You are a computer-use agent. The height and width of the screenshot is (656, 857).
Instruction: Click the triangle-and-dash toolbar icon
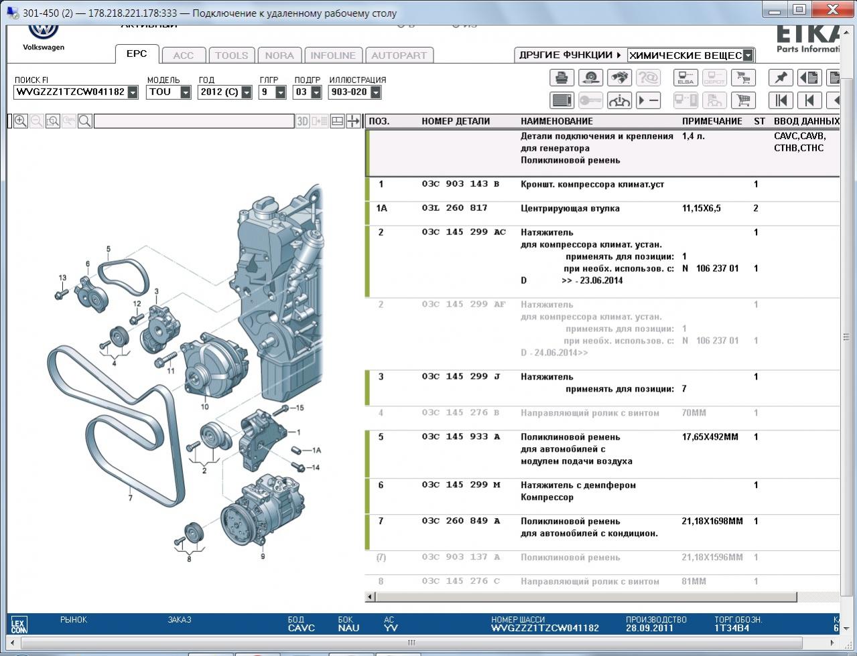648,100
